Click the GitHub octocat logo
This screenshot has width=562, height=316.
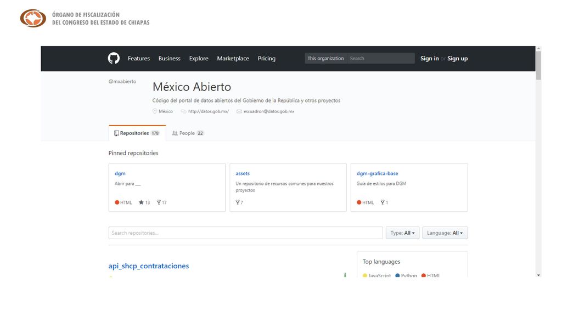(114, 58)
